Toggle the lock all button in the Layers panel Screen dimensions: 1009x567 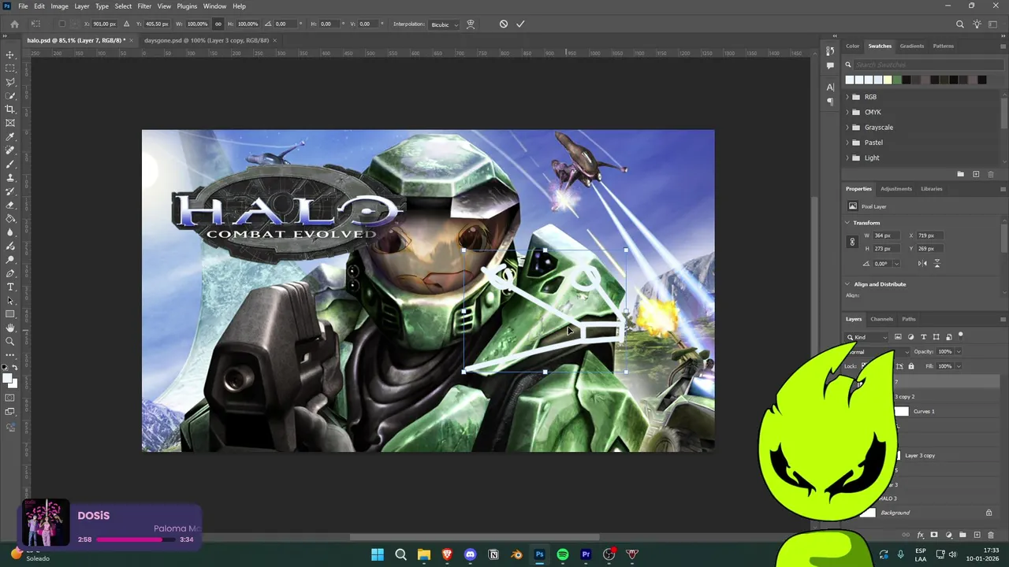(x=911, y=366)
